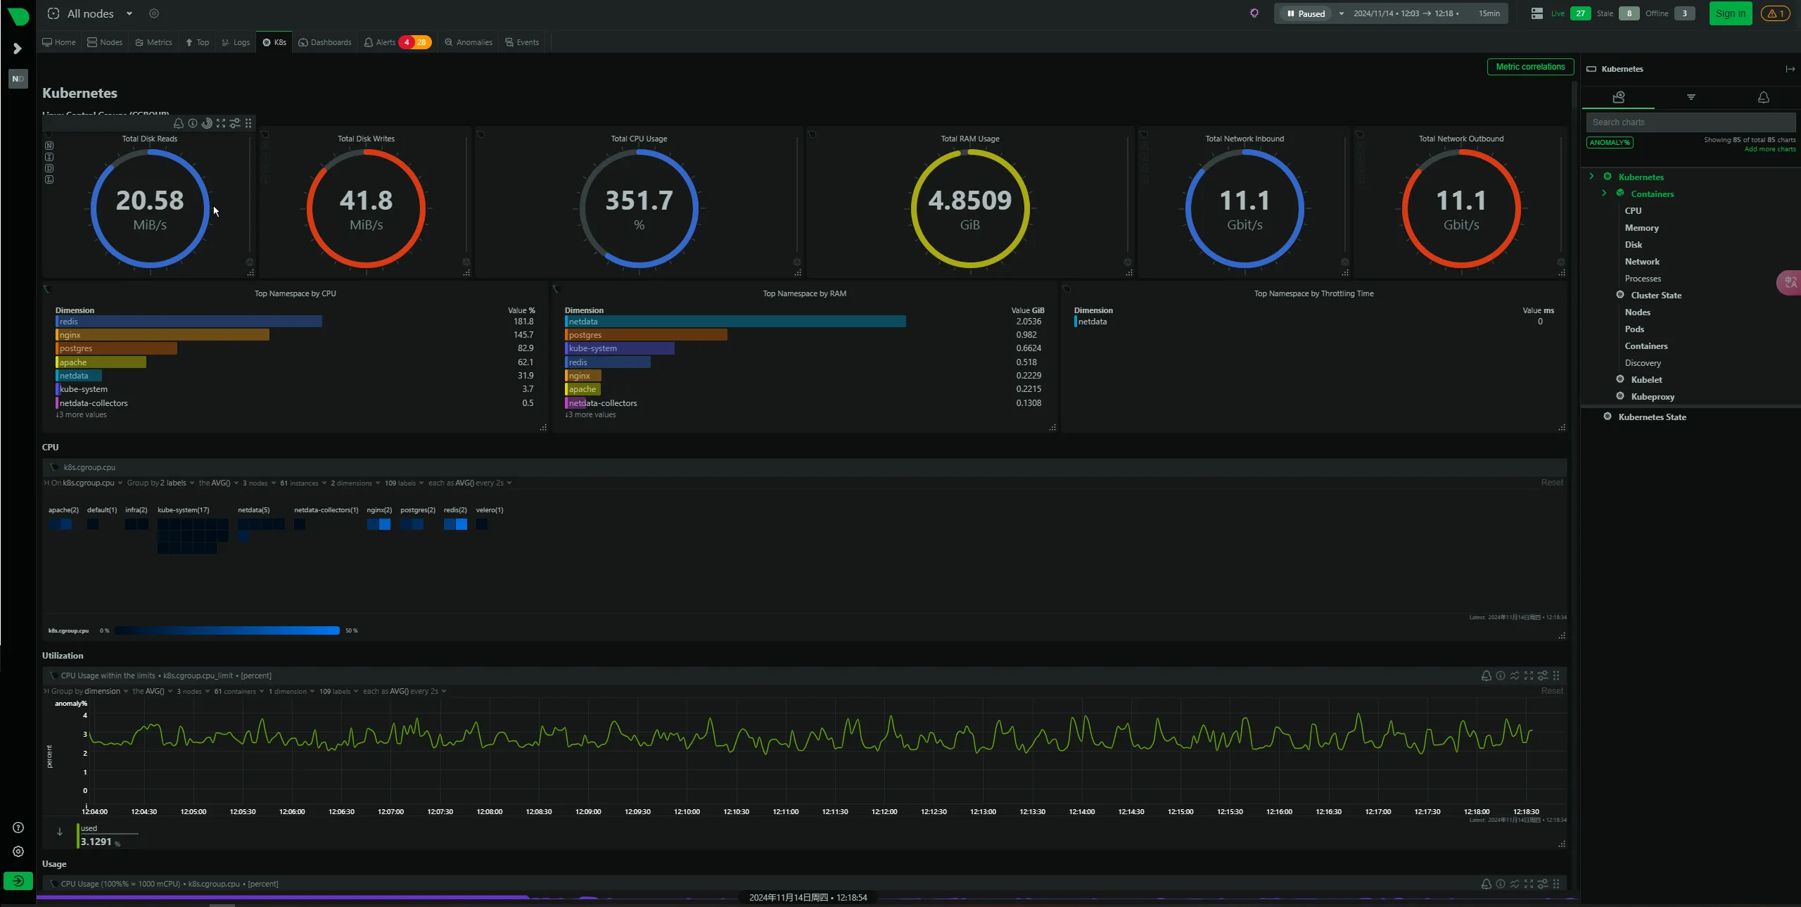
Task: Click fullscreen icon on CPU limits chart
Action: click(x=1529, y=676)
